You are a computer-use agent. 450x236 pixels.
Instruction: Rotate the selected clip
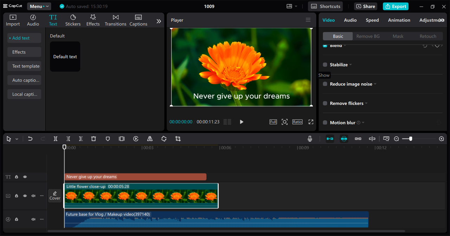click(164, 139)
